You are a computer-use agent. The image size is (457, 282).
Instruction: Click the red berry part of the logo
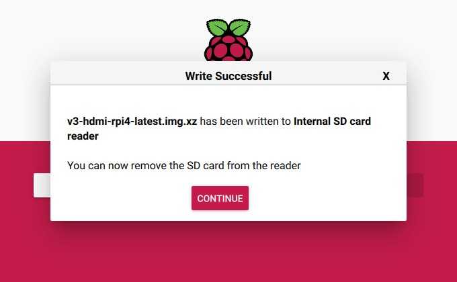pos(229,48)
